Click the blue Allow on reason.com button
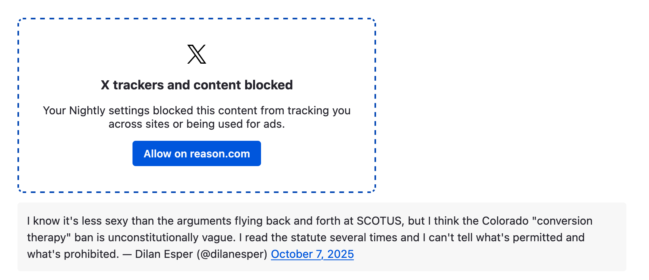Screen dimensions: 649x280 tap(196, 153)
